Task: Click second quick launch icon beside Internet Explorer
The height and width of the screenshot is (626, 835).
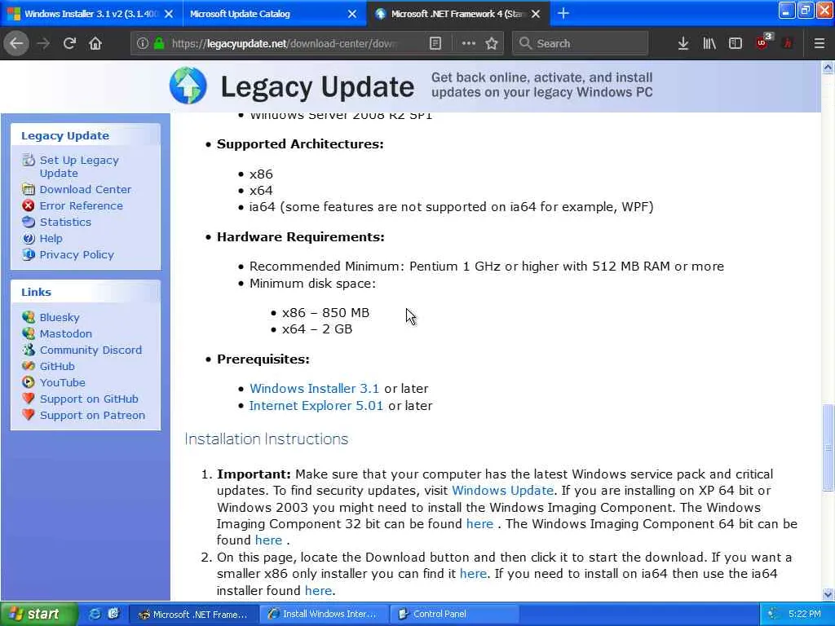Action: tap(113, 614)
